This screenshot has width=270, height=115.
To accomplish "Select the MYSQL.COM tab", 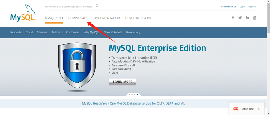I will pyautogui.click(x=54, y=18).
